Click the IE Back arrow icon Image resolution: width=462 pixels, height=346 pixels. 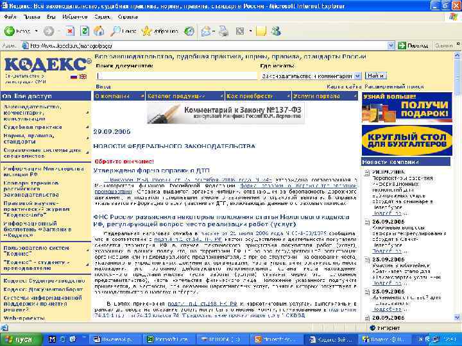pyautogui.click(x=10, y=31)
